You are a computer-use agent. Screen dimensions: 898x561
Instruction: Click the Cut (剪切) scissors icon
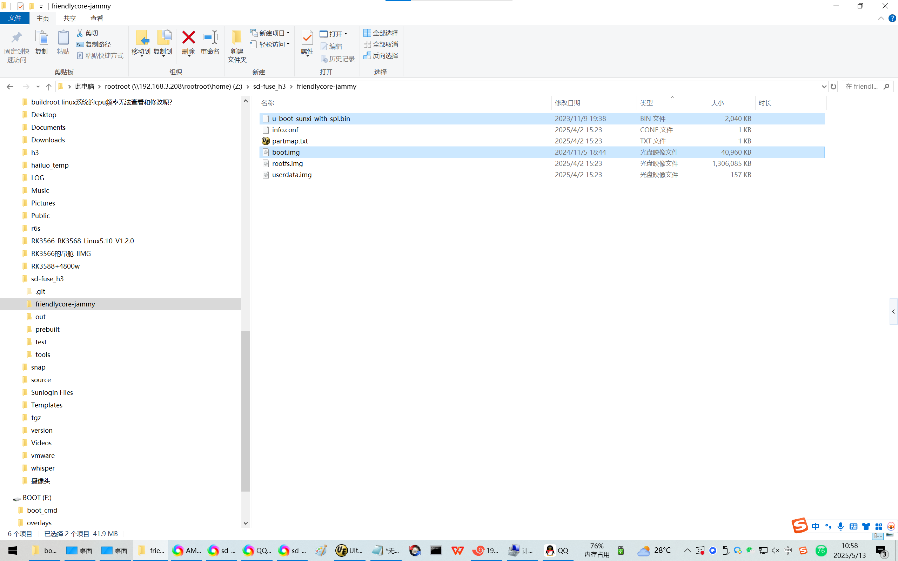(x=80, y=33)
